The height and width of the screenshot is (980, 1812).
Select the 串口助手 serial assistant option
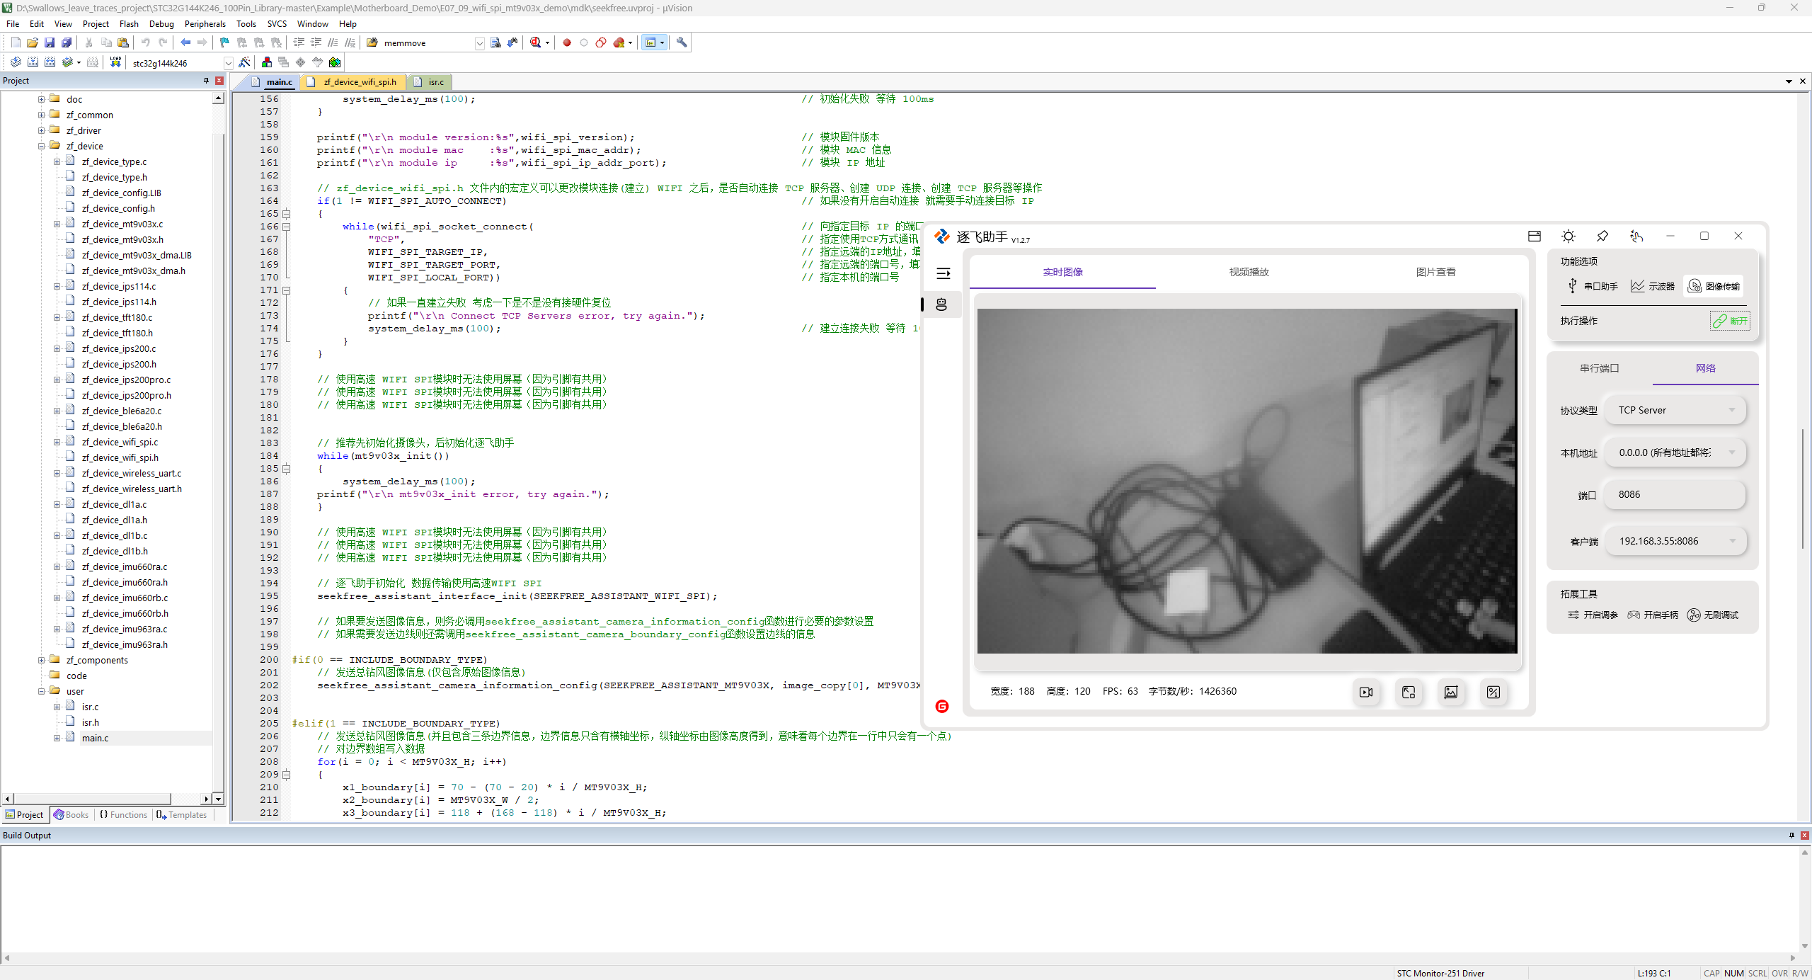1593,286
